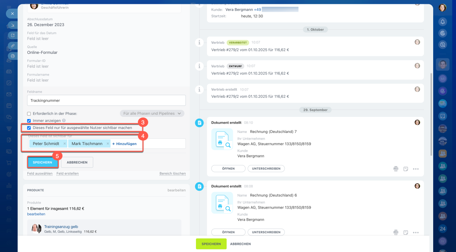Expand 'Für alle Phasen und Pipelines' dropdown
This screenshot has width=456, height=252.
coord(152,113)
